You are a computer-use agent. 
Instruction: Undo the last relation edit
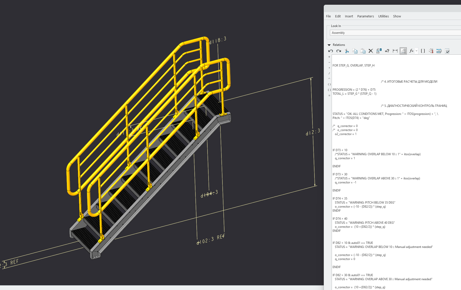(331, 51)
